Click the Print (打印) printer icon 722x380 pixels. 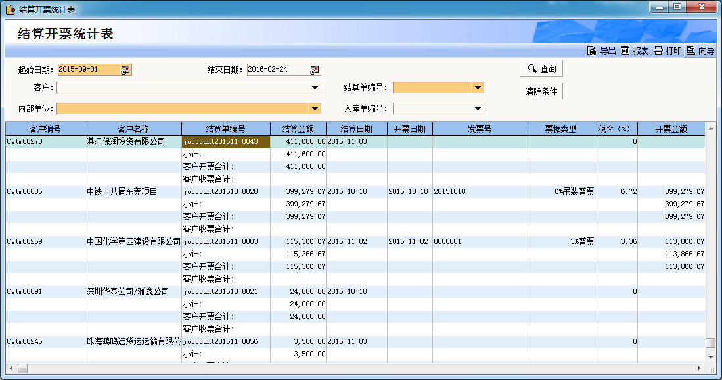coord(658,51)
